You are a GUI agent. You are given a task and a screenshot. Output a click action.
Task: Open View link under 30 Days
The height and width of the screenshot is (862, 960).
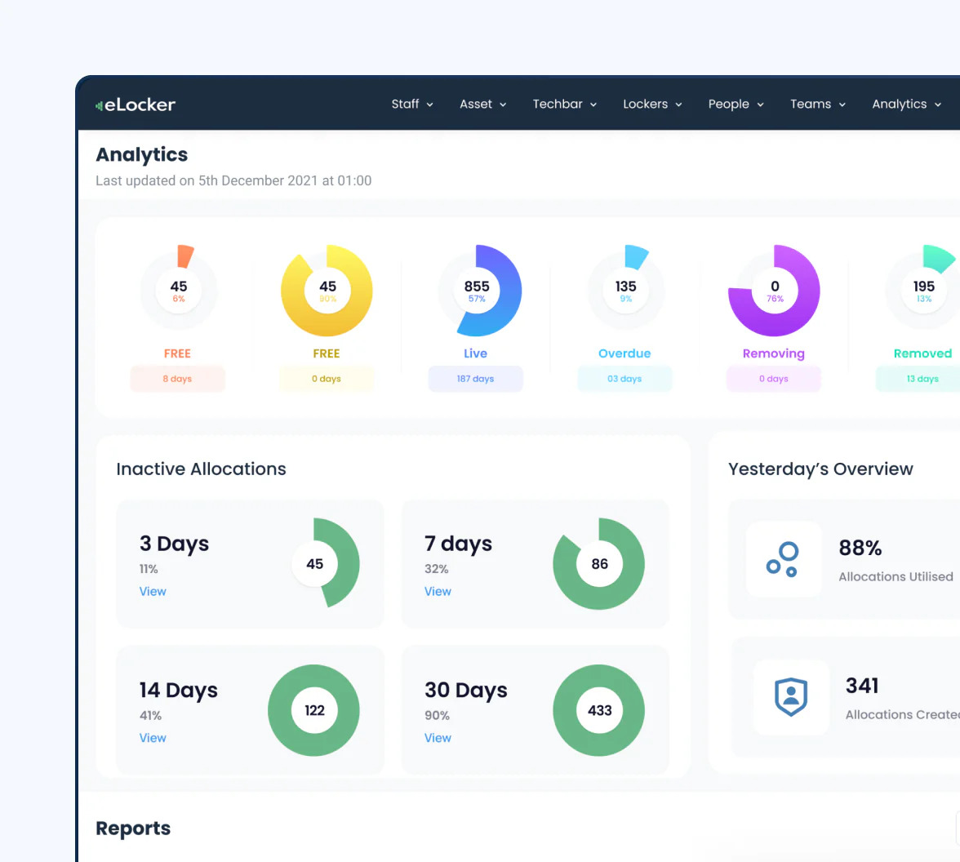pos(438,738)
